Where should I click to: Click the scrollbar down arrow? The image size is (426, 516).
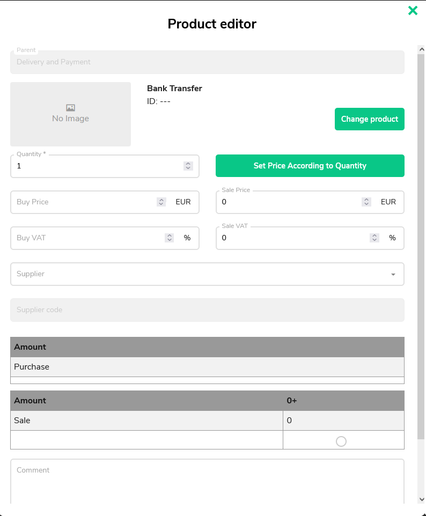[x=422, y=499]
